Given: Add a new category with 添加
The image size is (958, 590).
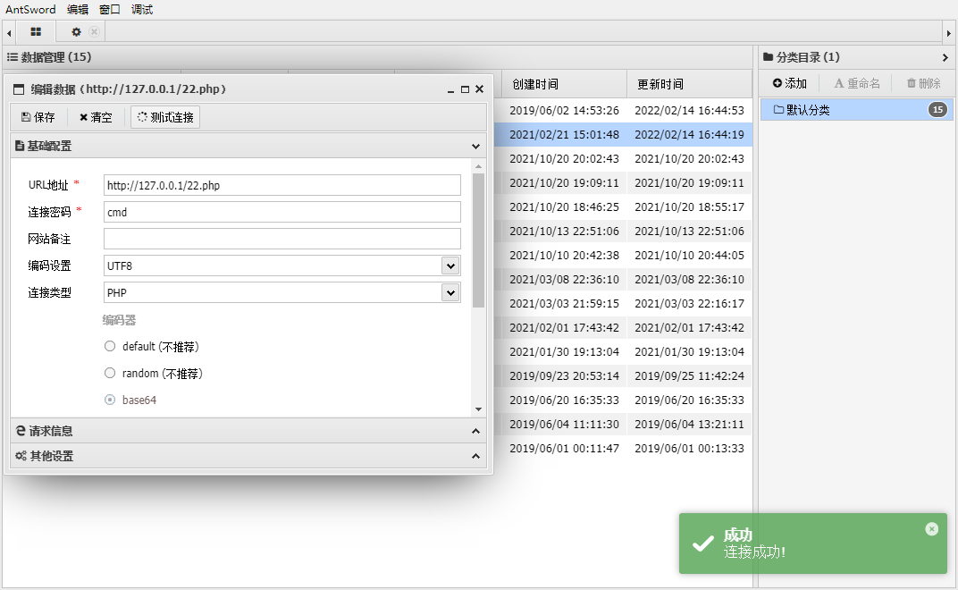Looking at the screenshot, I should (789, 83).
